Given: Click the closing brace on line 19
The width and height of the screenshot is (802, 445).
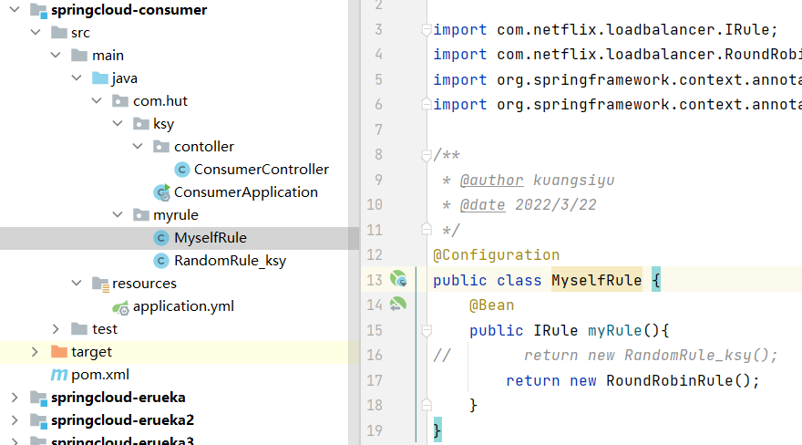Looking at the screenshot, I should point(437,430).
